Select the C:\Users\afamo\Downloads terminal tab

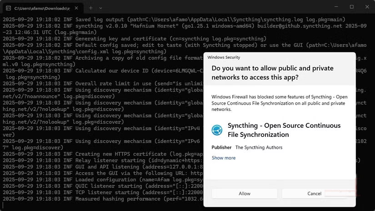click(x=42, y=8)
